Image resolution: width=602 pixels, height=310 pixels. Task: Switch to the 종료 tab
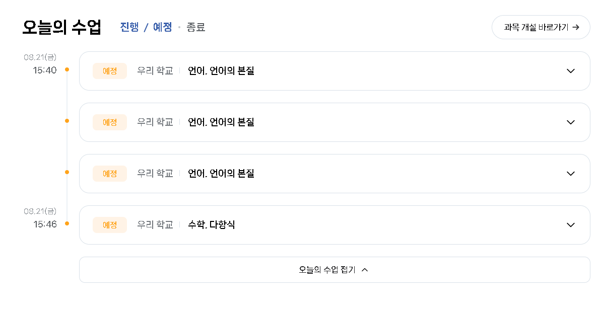[x=196, y=27]
